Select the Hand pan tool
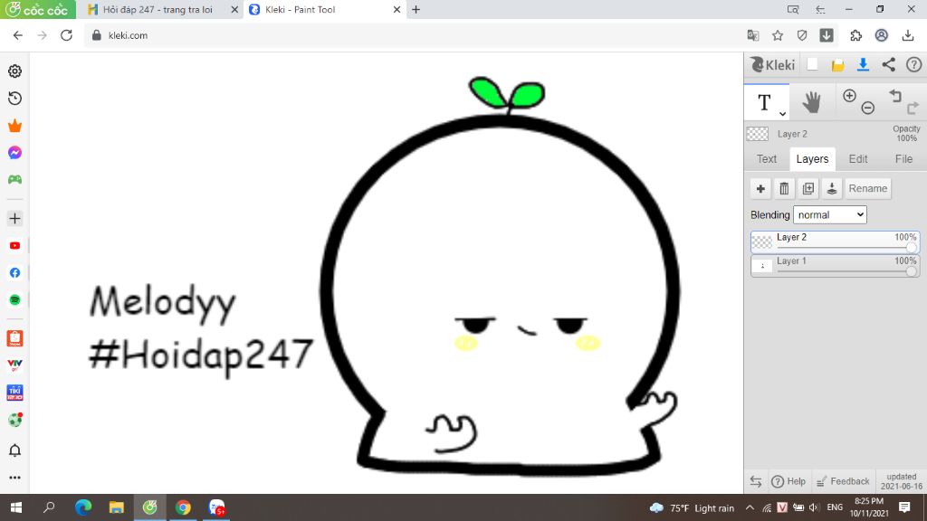927x521 pixels. 811,103
